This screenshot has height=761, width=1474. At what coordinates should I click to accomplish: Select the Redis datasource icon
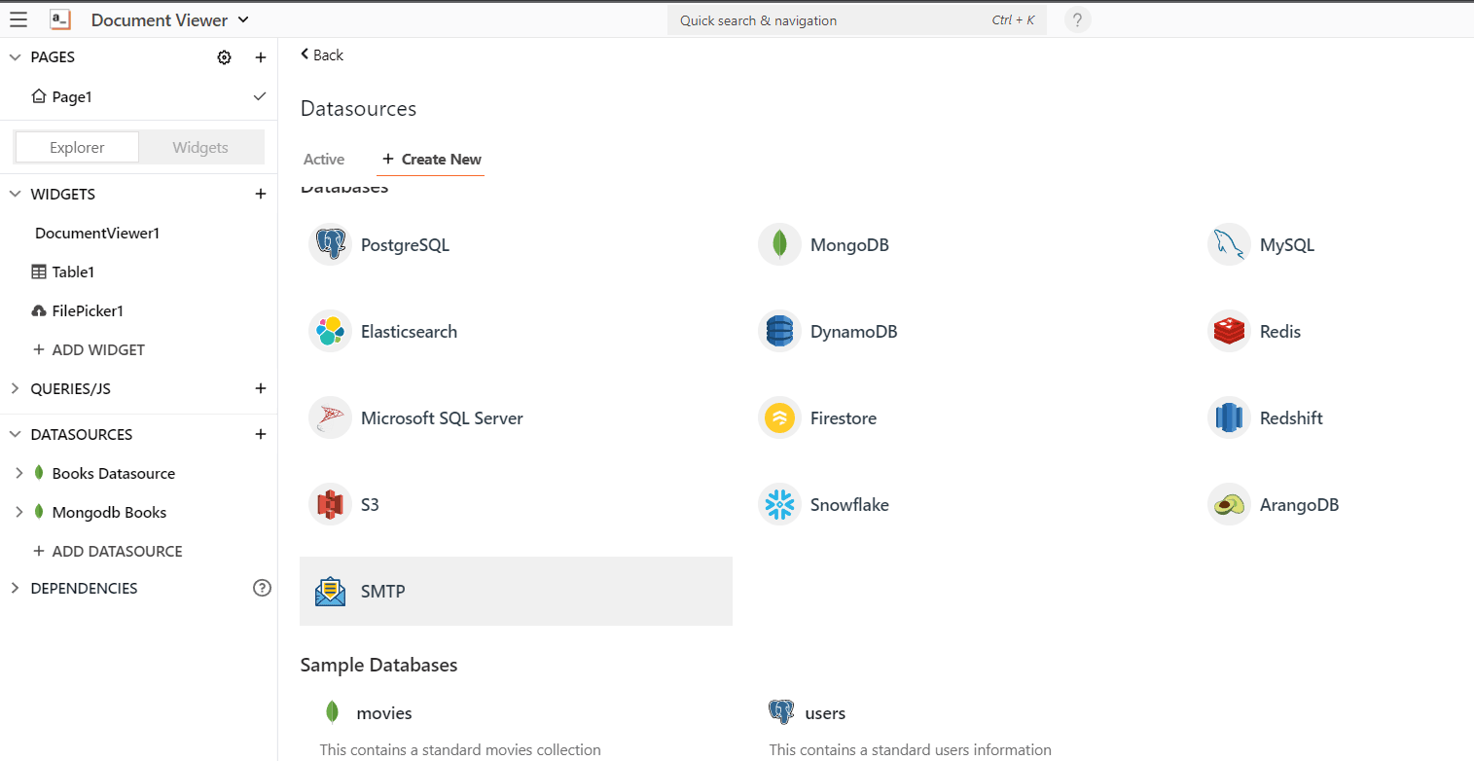1229,331
